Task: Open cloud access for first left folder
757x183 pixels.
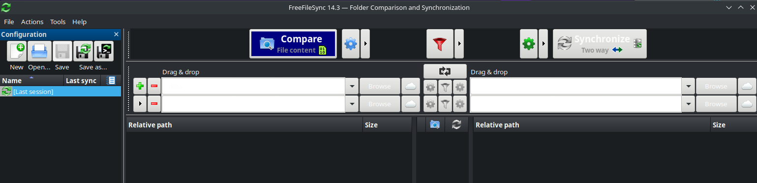Action: pos(411,86)
